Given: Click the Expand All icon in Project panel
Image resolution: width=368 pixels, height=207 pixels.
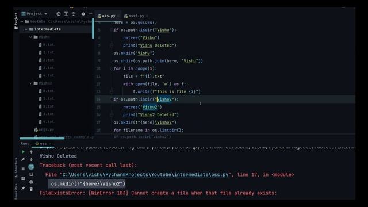Looking at the screenshot, I should 66,14.
